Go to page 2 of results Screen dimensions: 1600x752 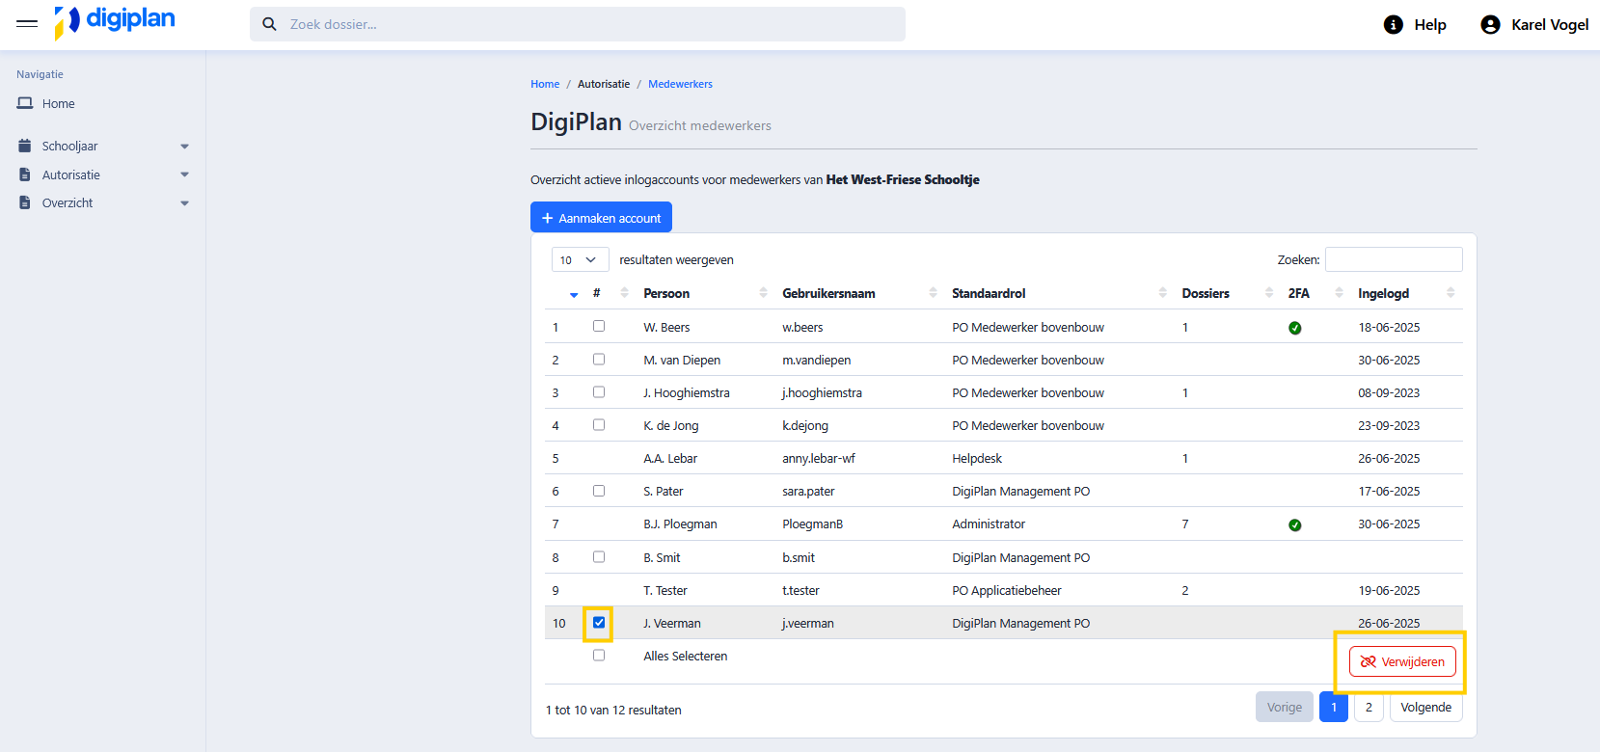(x=1368, y=707)
